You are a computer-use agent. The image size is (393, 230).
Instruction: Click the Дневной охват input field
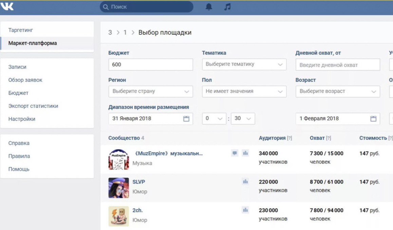pos(338,65)
